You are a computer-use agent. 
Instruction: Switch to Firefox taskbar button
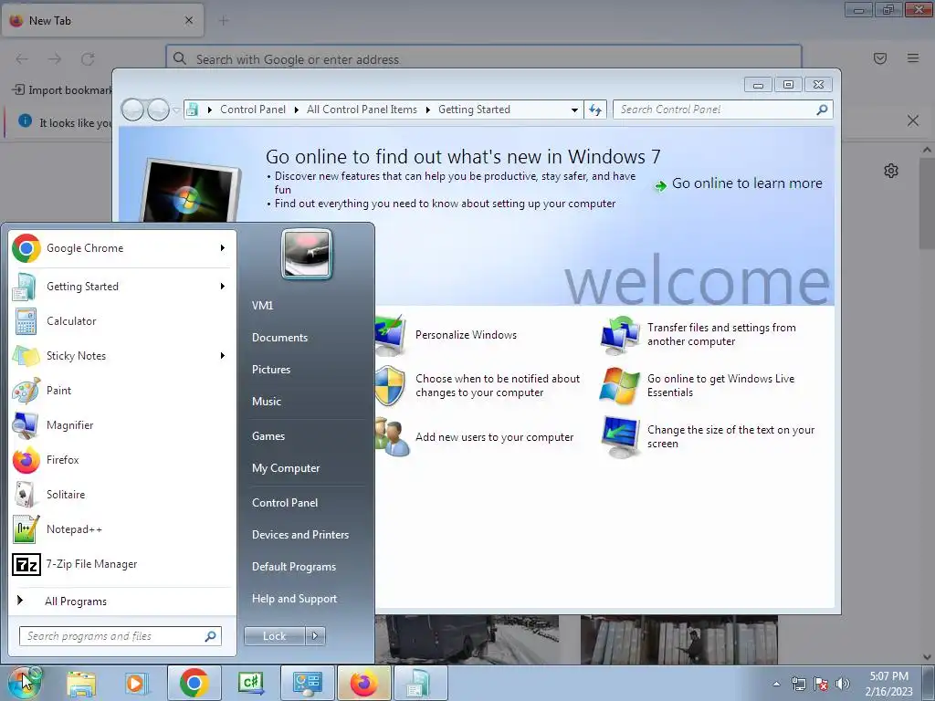pos(363,683)
